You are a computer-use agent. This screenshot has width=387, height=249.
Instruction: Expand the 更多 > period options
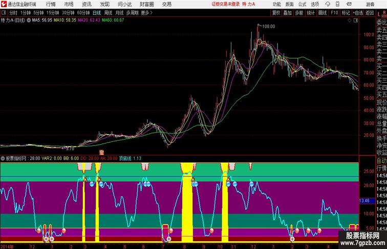point(146,13)
